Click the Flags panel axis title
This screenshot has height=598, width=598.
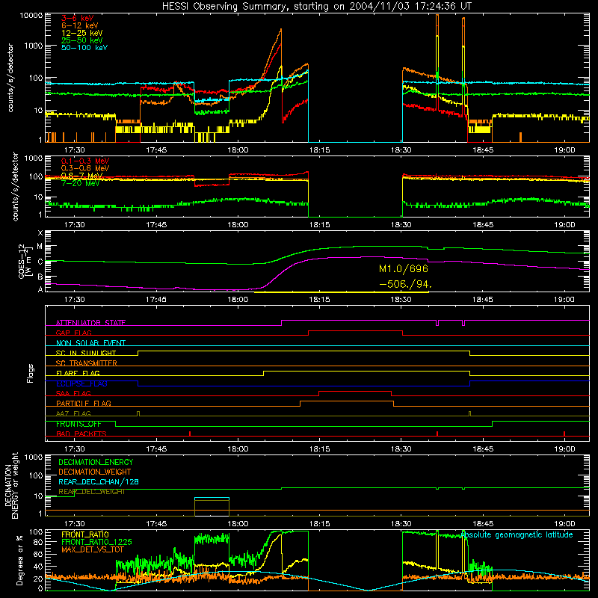coord(31,373)
